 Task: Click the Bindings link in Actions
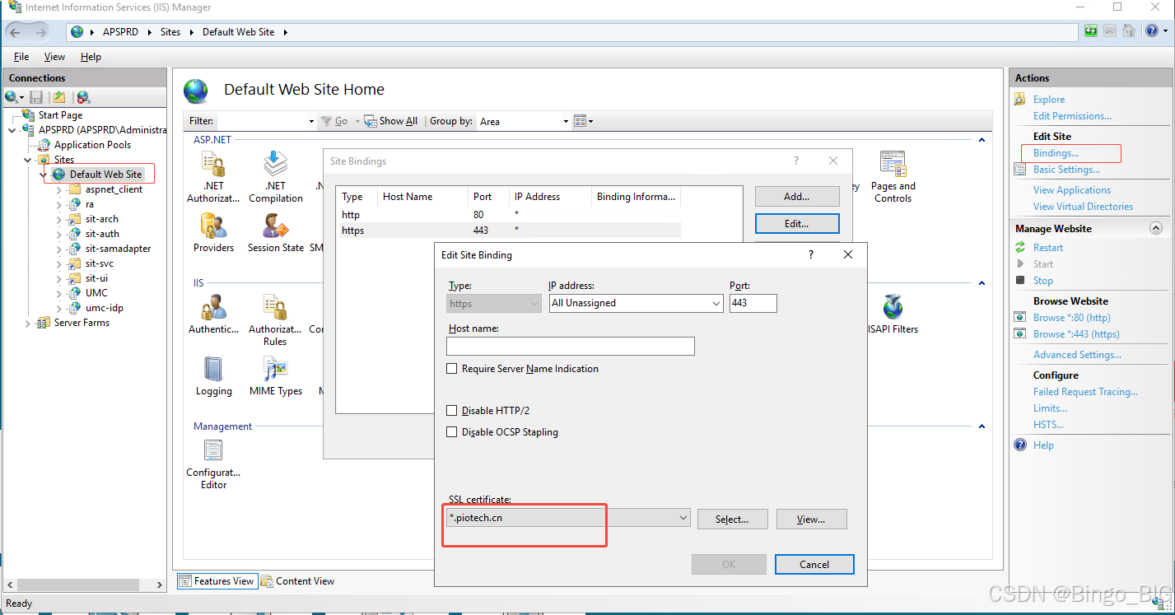tap(1056, 153)
